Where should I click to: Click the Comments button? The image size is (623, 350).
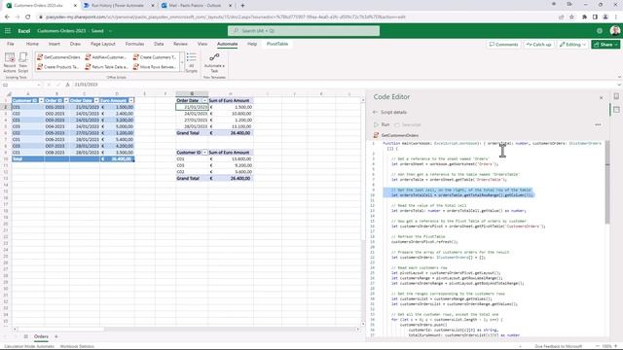coord(503,45)
